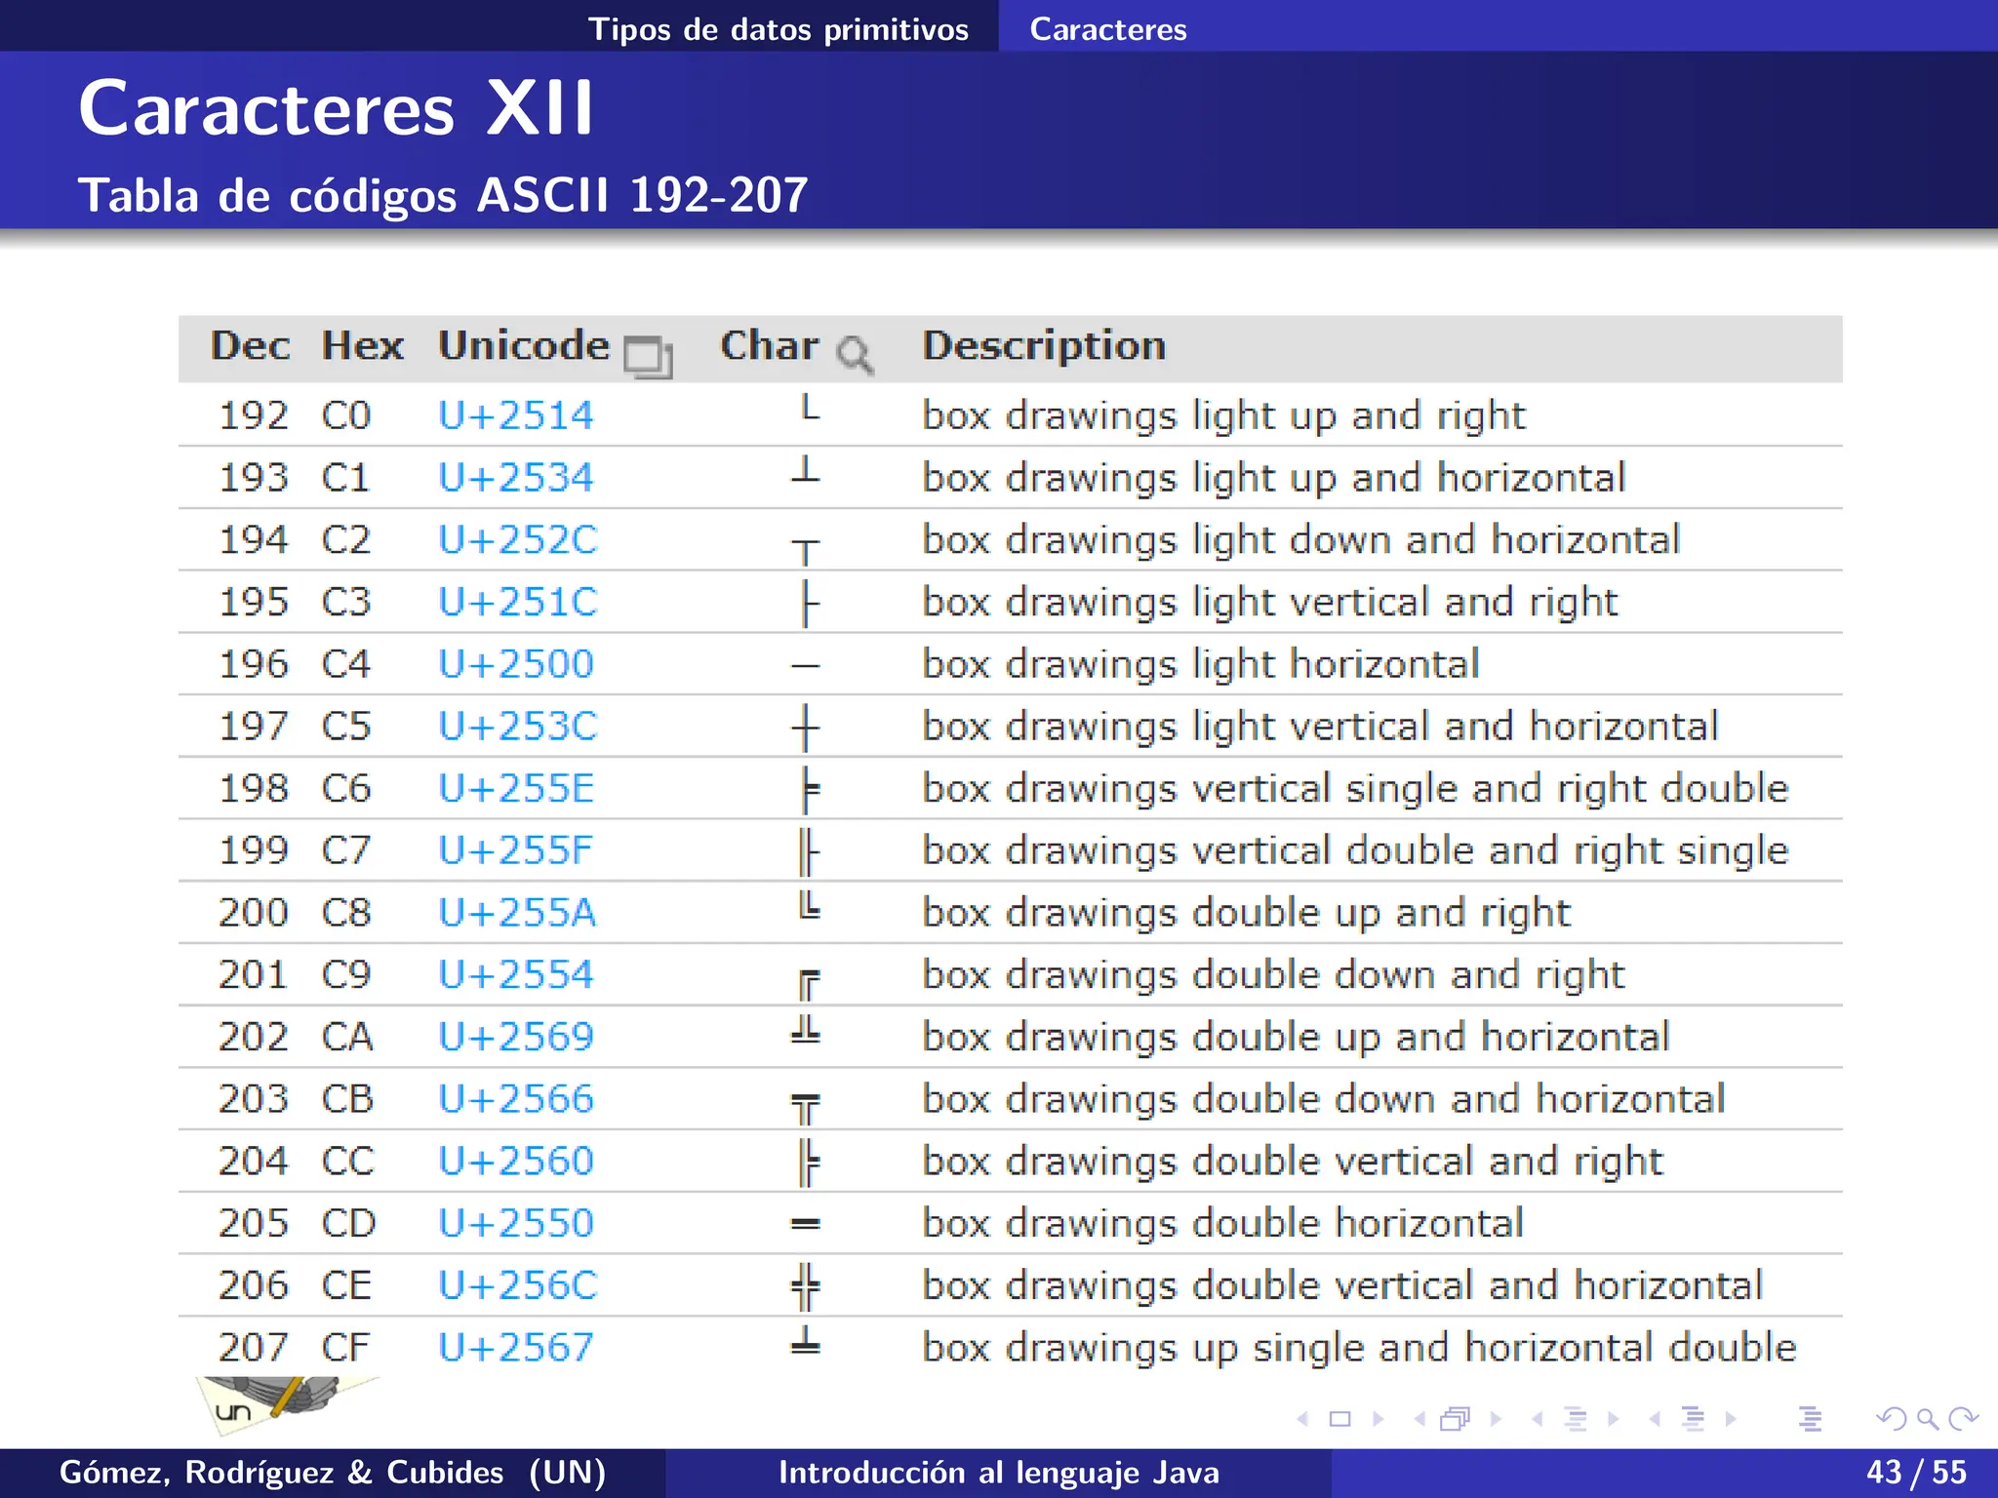Click the slide rectangle navigation icon
This screenshot has width=1998, height=1498.
(x=1340, y=1419)
